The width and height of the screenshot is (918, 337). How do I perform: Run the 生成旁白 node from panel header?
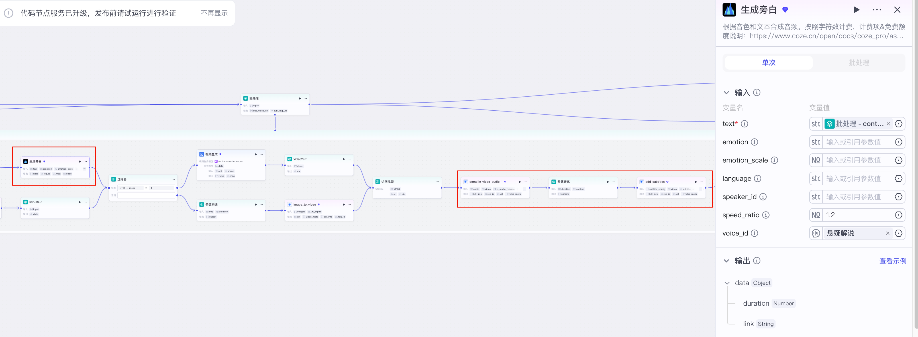(856, 10)
